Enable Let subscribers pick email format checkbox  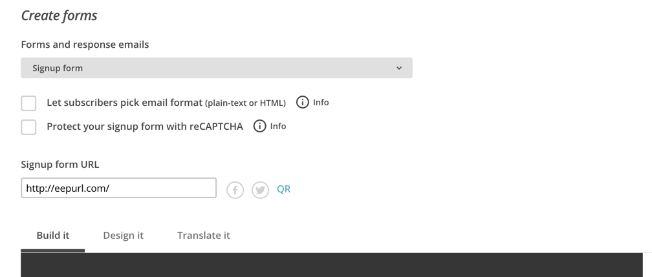coord(28,103)
